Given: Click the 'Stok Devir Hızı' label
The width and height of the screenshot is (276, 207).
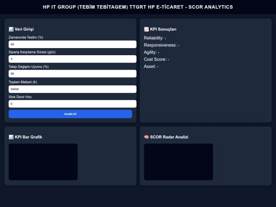Looking at the screenshot, I should click(20, 97).
